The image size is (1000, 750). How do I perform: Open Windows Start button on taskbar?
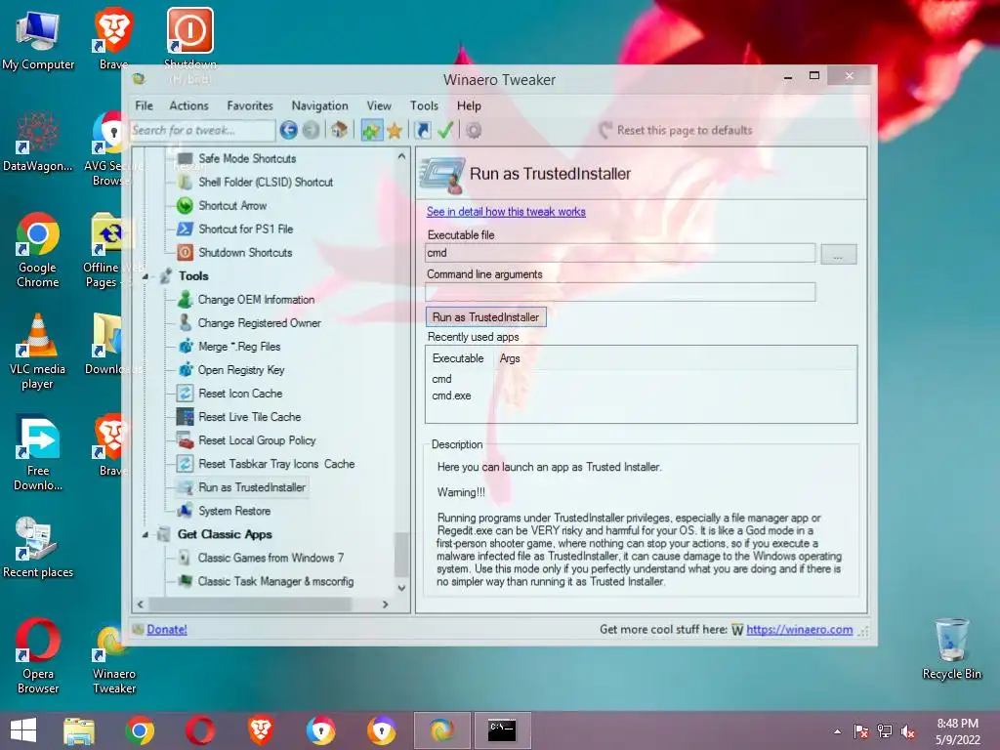(23, 730)
